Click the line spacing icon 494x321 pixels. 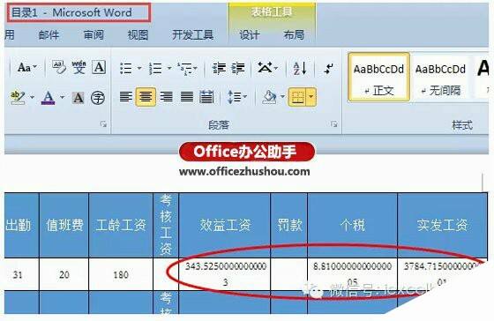point(234,97)
